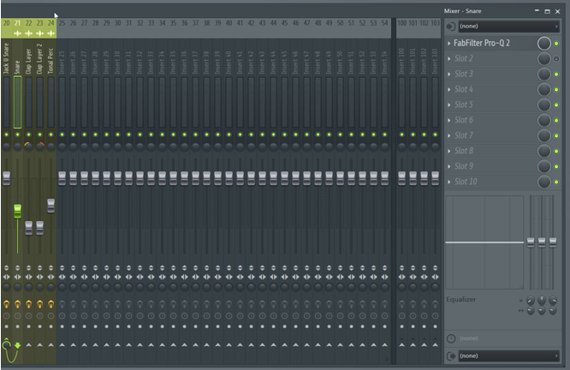
Task: Toggle the Slot 10 enable LED
Action: 556,182
